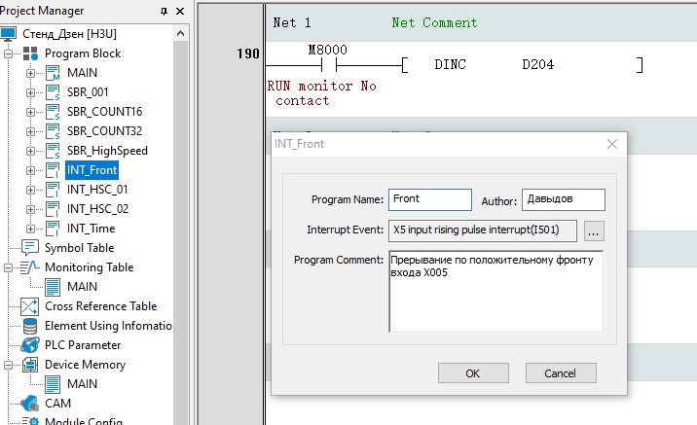This screenshot has width=697, height=425.
Task: Click the INT_HSC_01 interrupt program icon
Action: pyautogui.click(x=53, y=190)
